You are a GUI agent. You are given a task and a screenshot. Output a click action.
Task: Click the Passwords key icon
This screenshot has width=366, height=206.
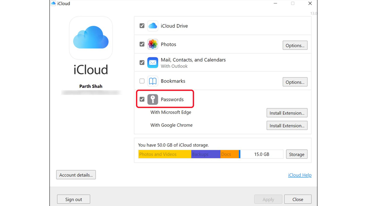coord(153,99)
